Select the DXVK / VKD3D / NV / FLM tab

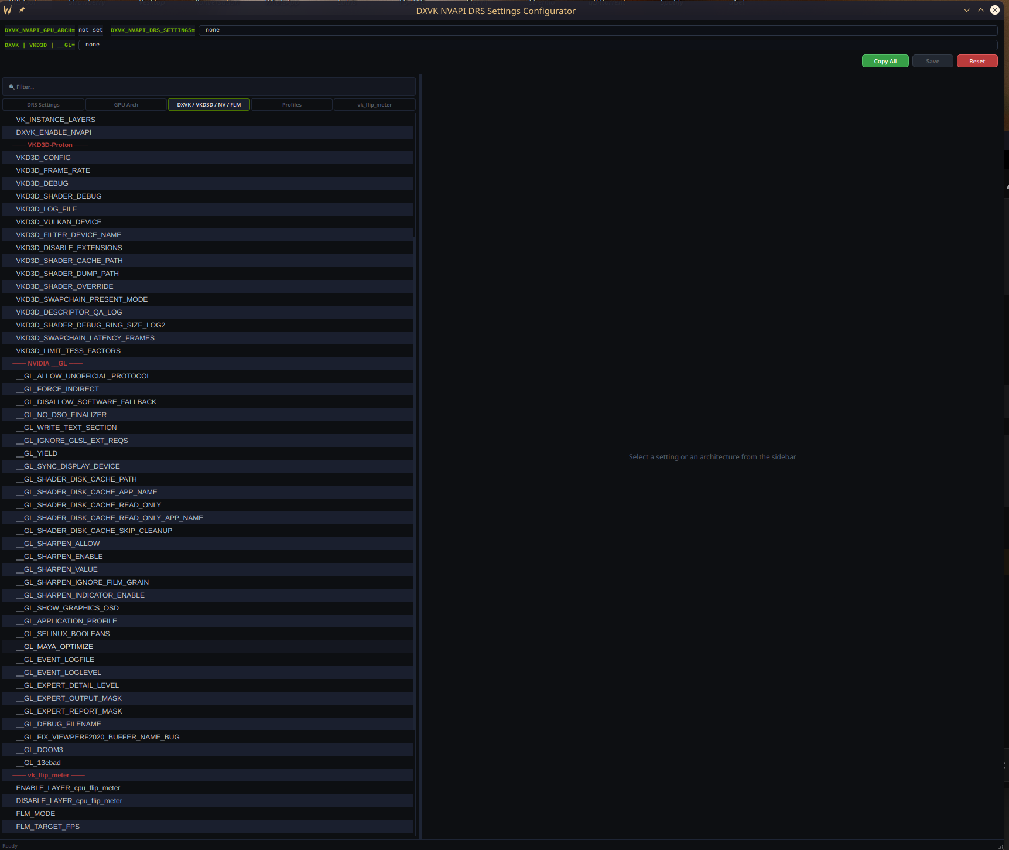209,105
